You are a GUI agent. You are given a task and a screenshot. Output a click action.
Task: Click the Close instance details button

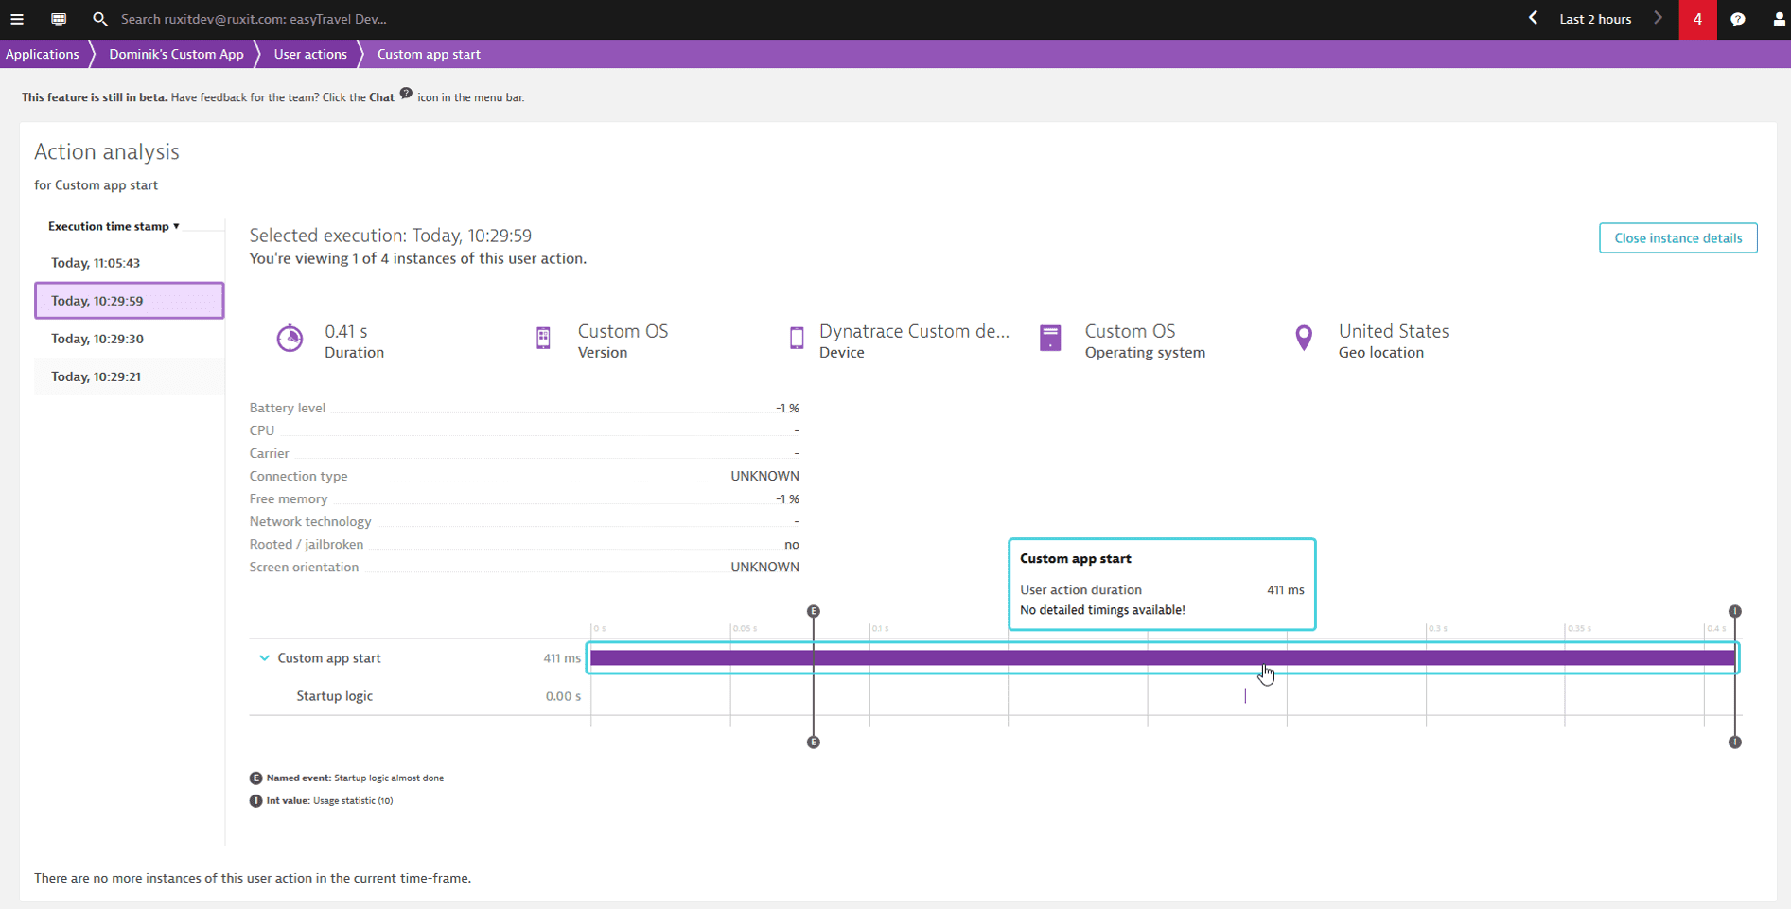1677,238
